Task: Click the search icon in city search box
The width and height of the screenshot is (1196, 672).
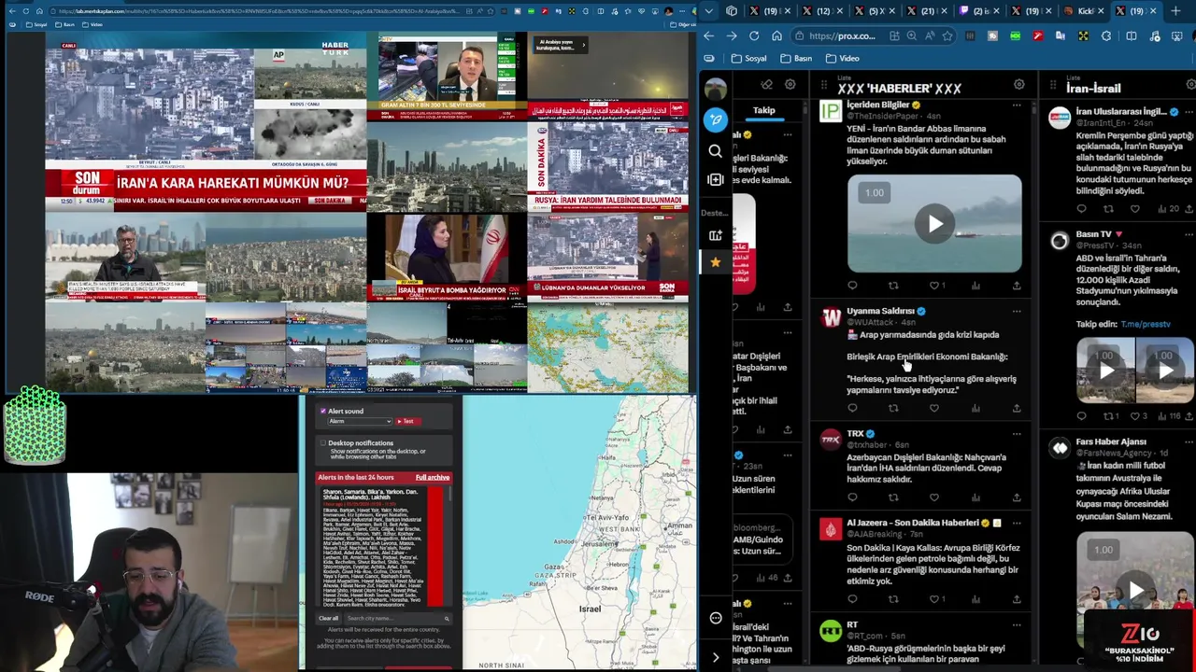Action: click(447, 619)
